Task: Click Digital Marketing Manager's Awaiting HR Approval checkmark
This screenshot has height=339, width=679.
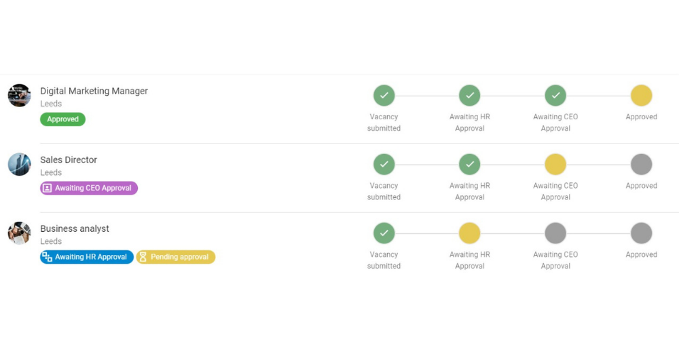Action: tap(469, 96)
